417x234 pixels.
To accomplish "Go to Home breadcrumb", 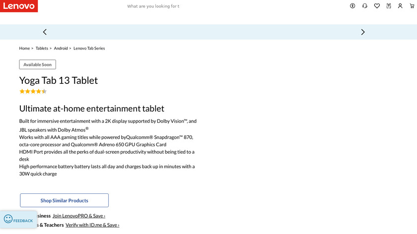I will (x=24, y=49).
